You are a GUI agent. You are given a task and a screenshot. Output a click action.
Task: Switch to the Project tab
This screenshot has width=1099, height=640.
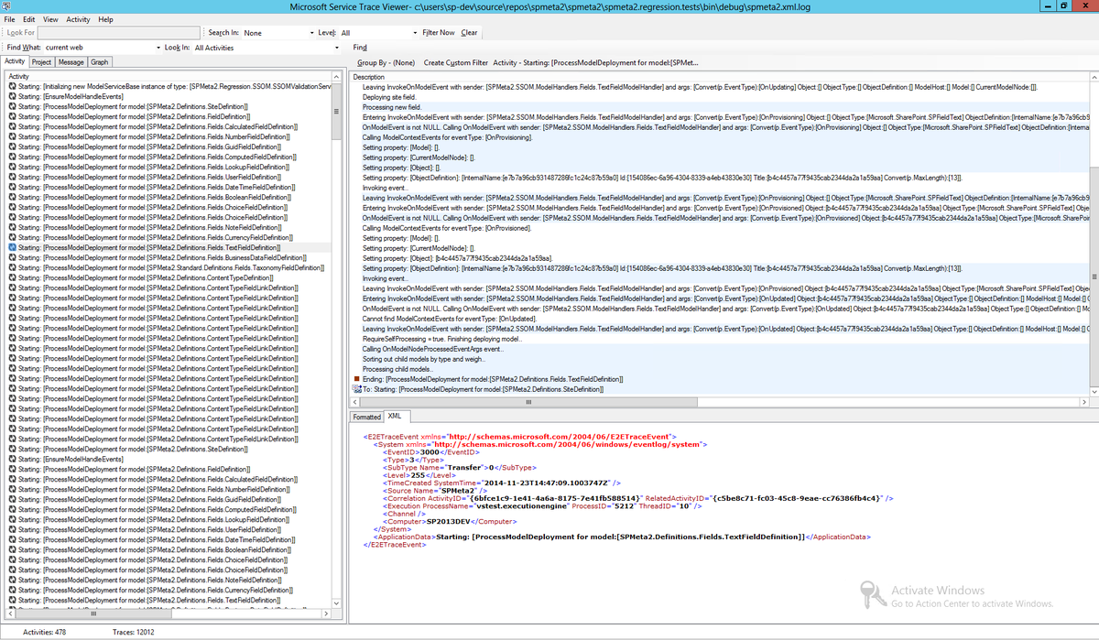tap(43, 62)
